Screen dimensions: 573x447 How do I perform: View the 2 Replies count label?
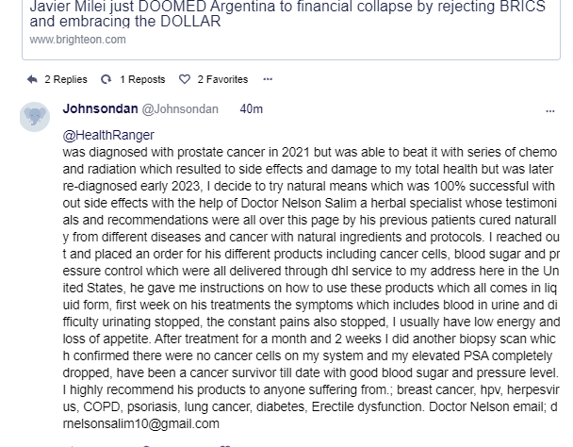tap(66, 79)
